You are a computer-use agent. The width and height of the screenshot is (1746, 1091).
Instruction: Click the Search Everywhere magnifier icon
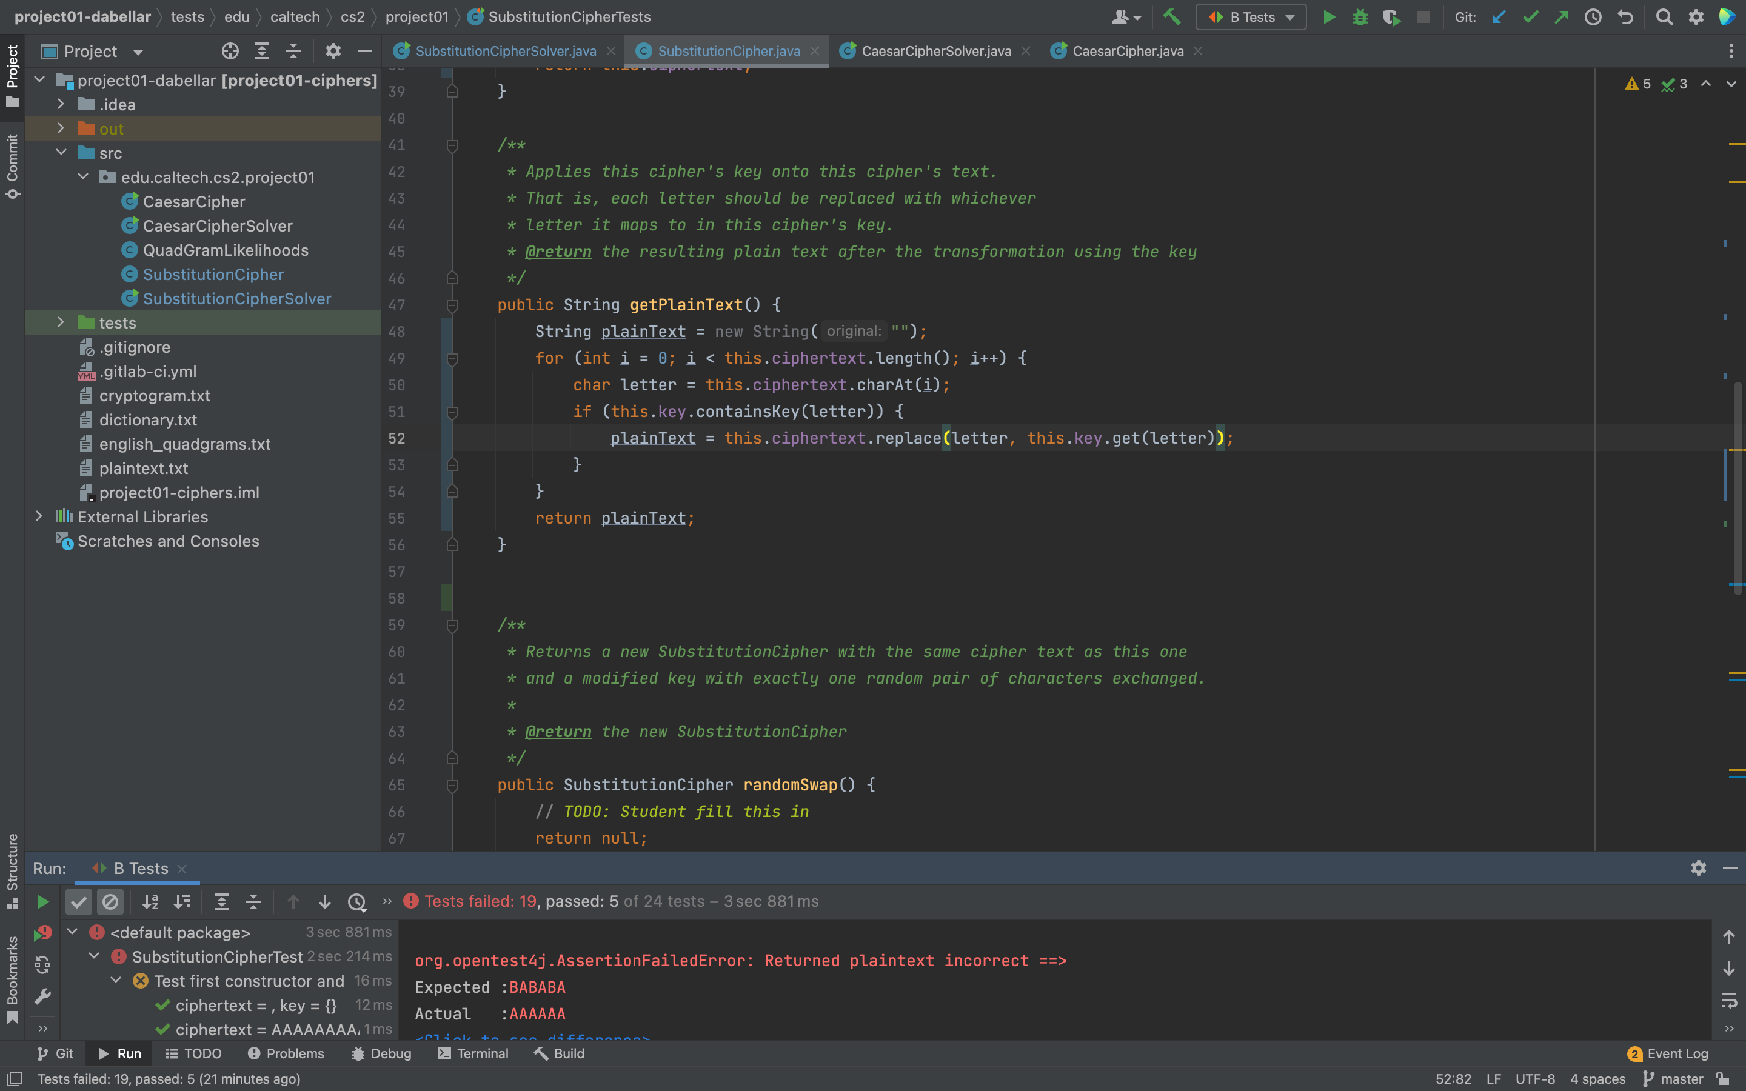tap(1664, 16)
